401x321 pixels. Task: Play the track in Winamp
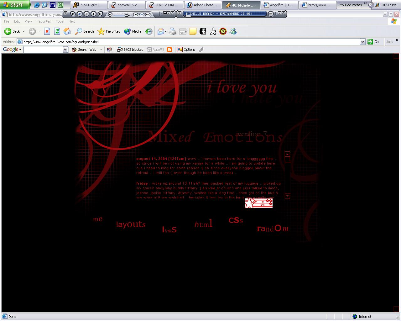point(80,14)
